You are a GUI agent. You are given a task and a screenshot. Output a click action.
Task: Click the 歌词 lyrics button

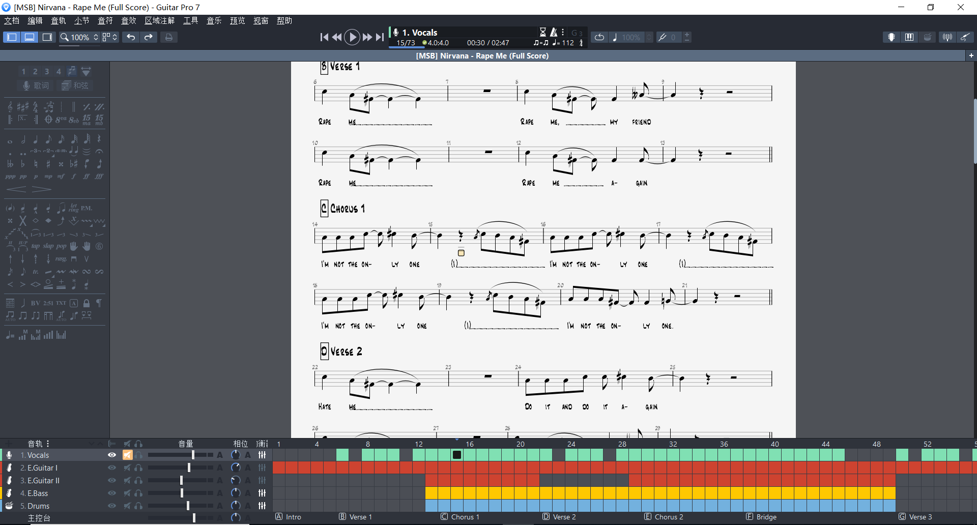click(36, 85)
